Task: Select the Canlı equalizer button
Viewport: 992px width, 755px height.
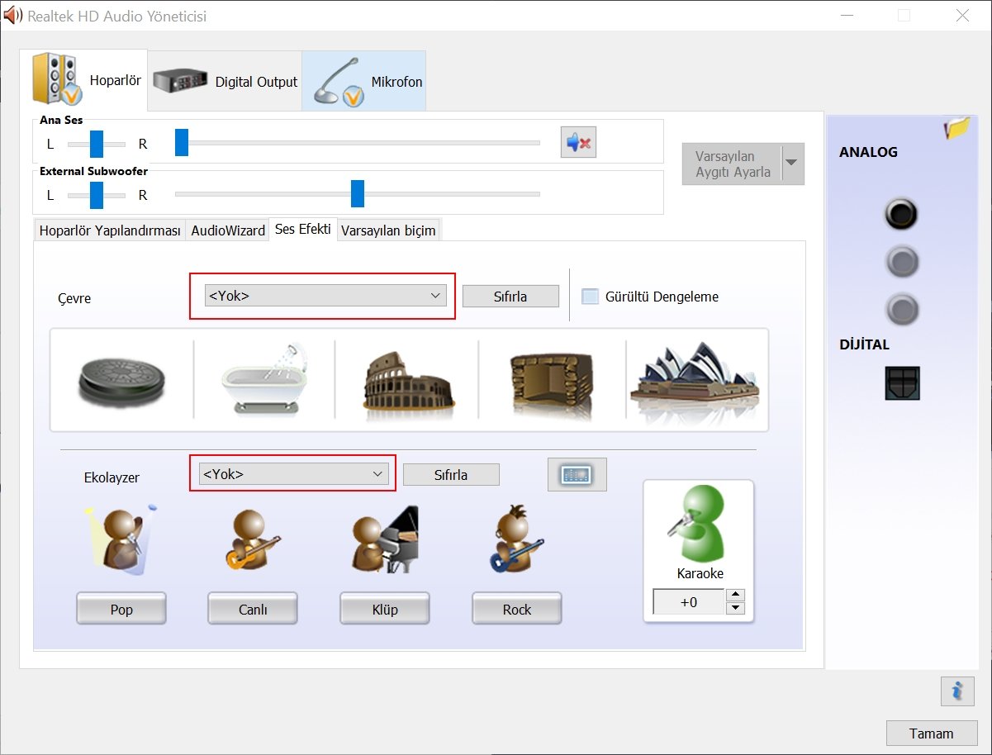Action: 253,610
